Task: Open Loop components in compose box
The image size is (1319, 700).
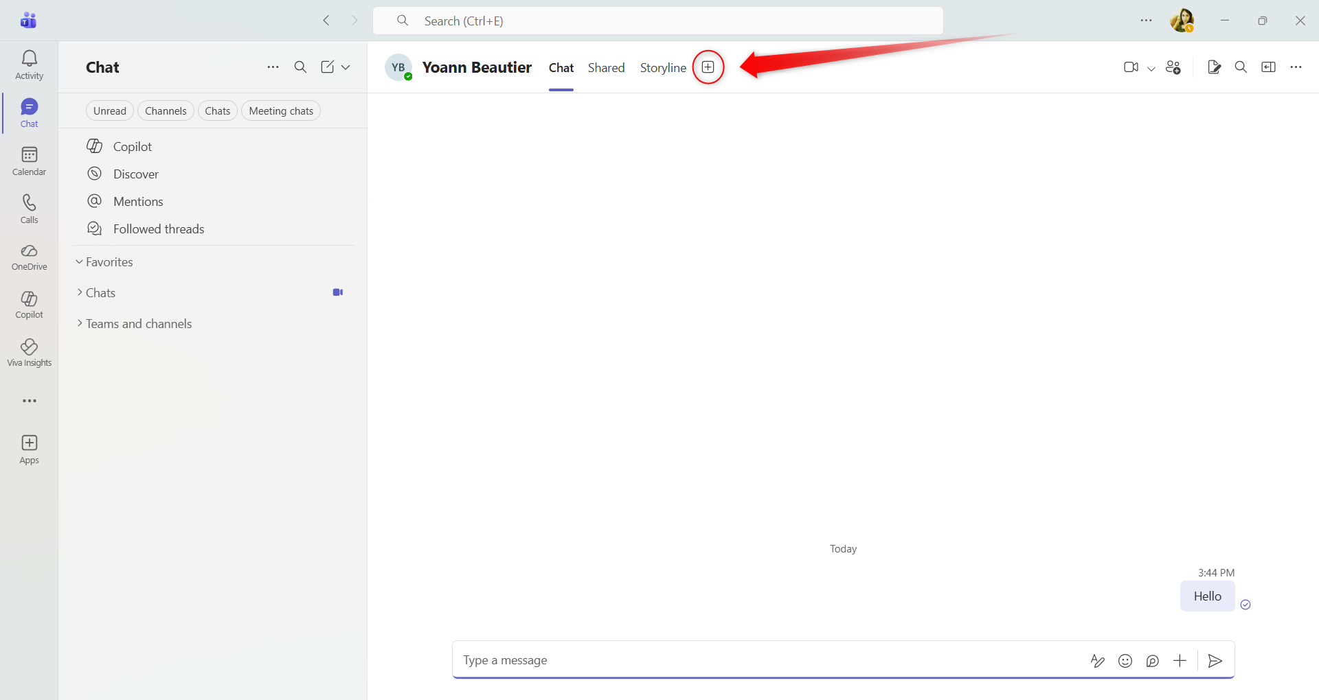Action: click(x=1153, y=661)
